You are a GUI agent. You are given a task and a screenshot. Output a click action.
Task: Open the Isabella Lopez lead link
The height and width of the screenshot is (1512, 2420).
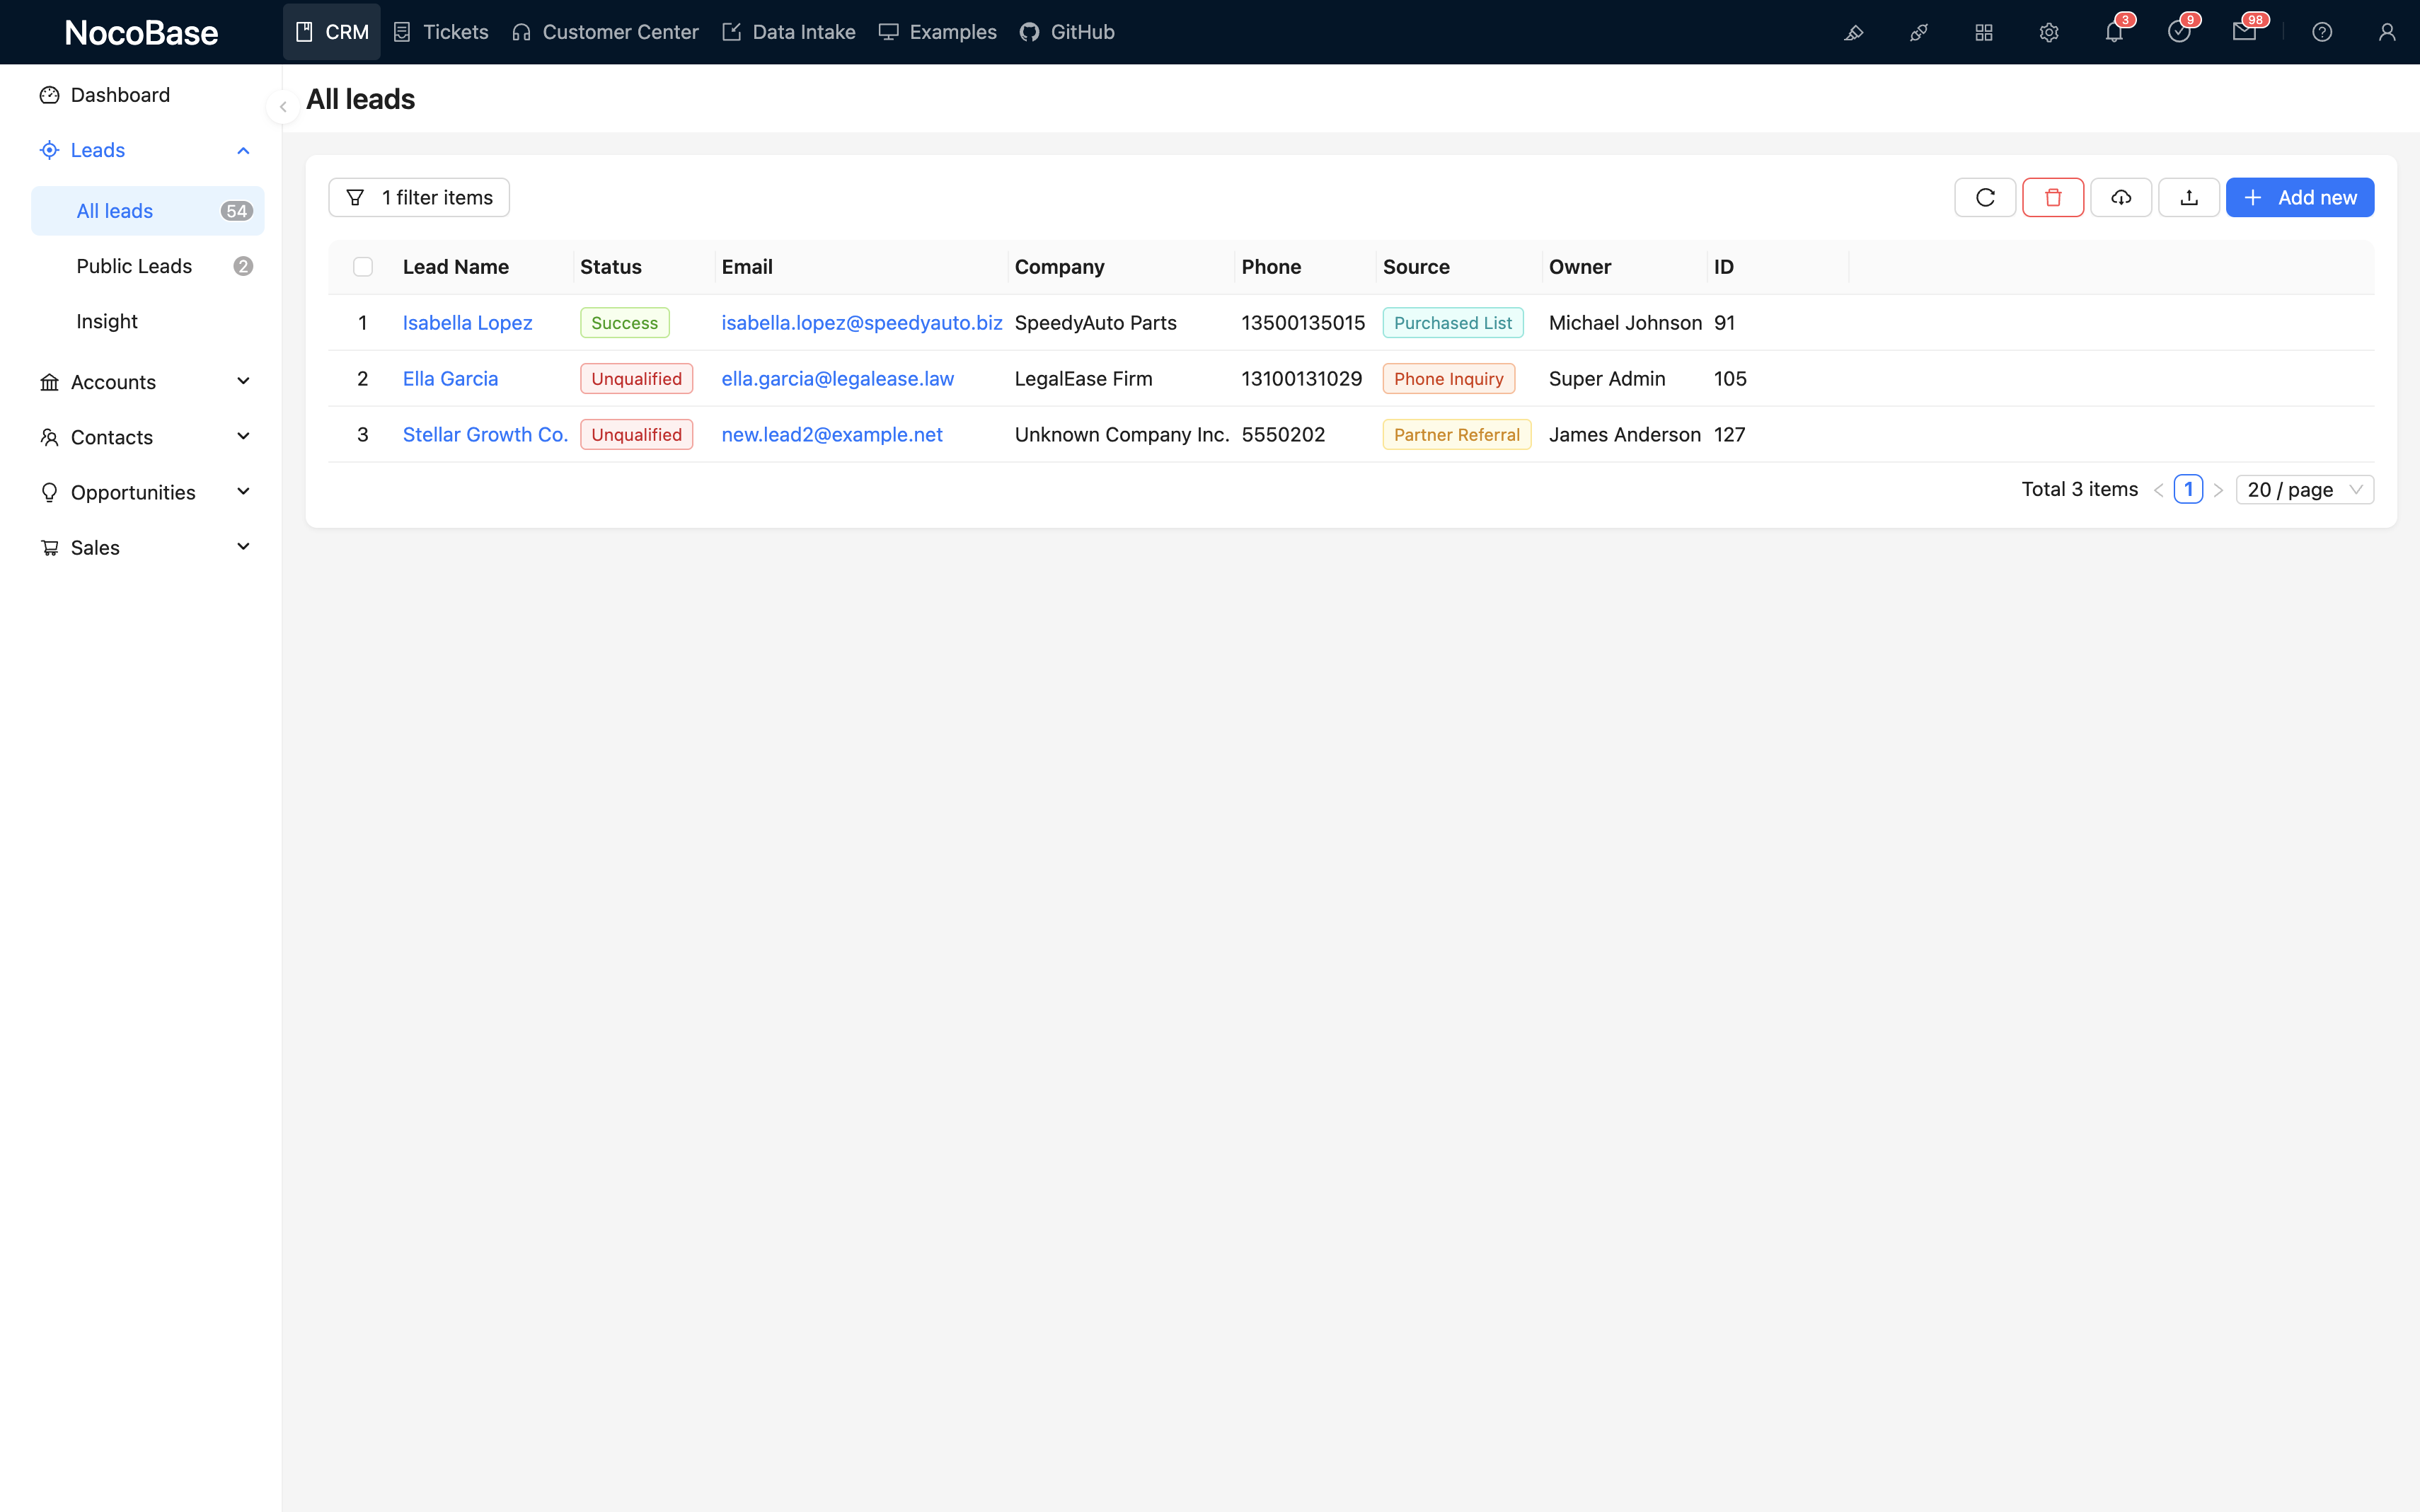pos(467,323)
